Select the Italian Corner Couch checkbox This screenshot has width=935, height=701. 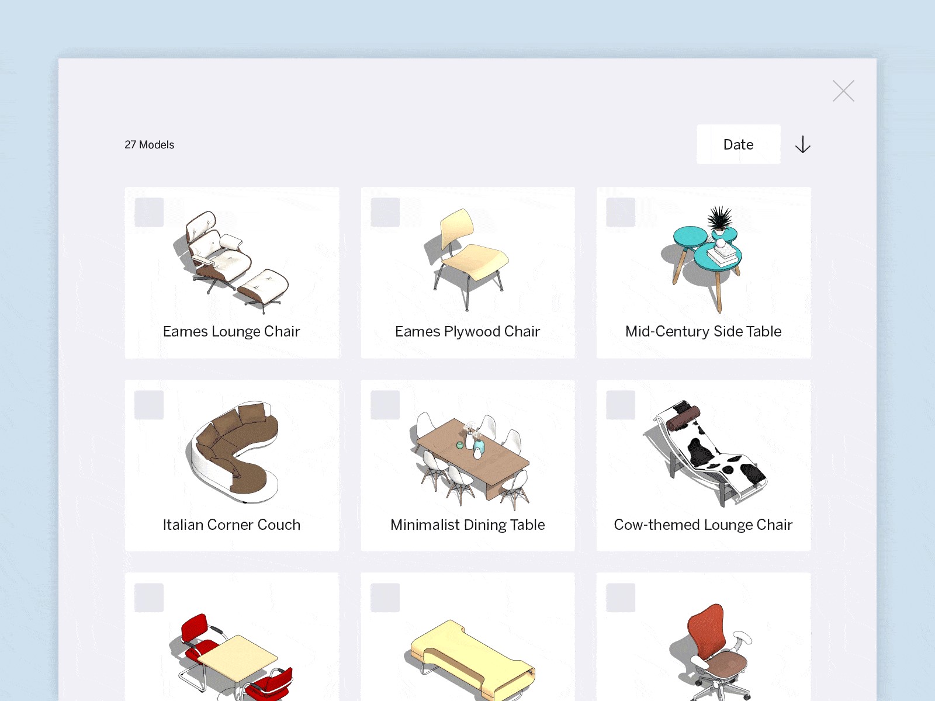pyautogui.click(x=149, y=405)
